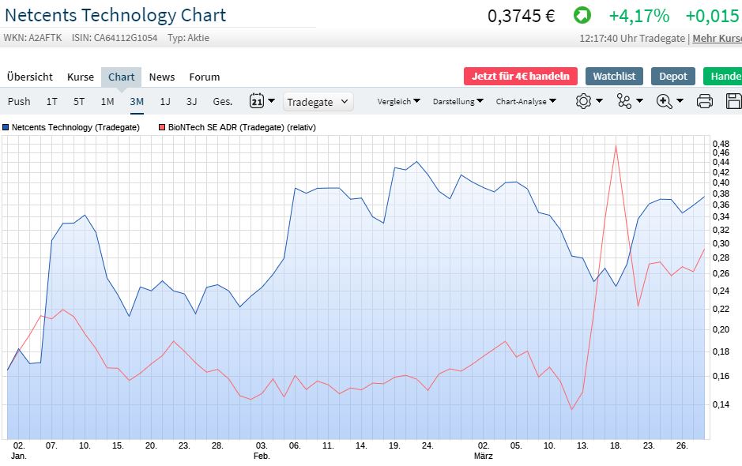Open the Forum tab
Viewport: 742px width, 466px height.
[204, 77]
